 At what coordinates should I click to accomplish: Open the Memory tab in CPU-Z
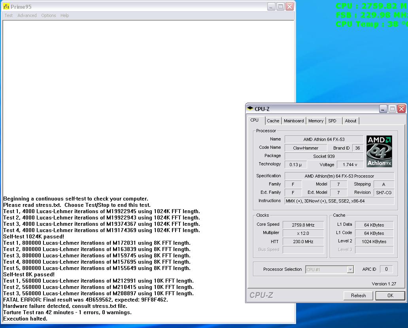(315, 121)
